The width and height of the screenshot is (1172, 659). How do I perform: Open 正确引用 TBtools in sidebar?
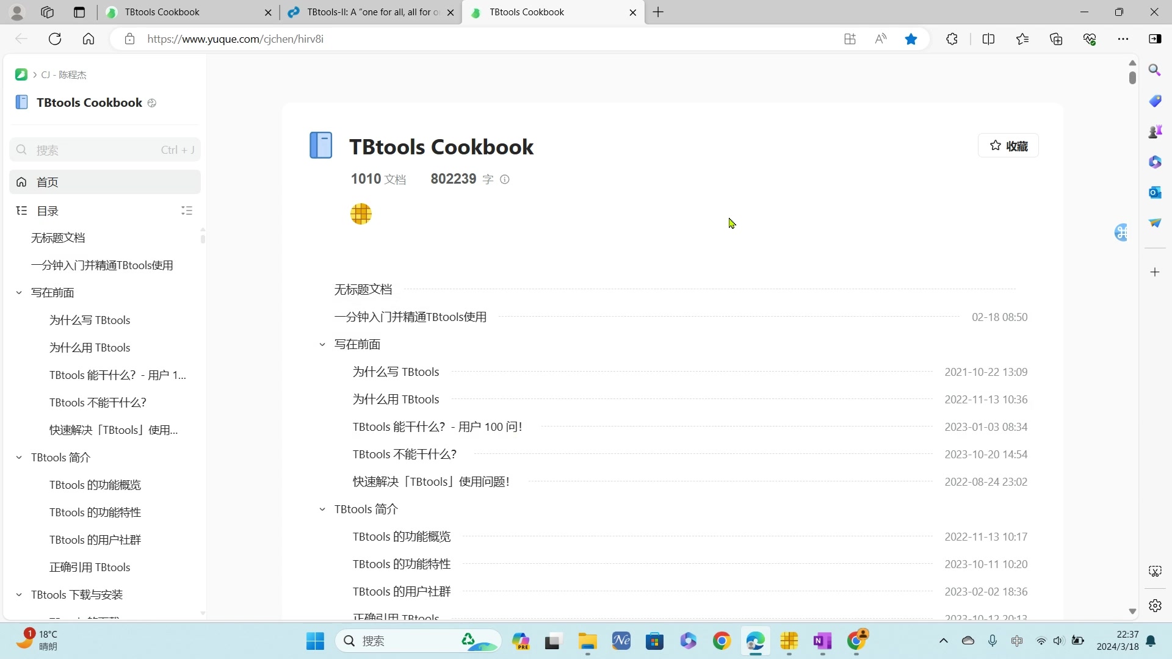[90, 567]
